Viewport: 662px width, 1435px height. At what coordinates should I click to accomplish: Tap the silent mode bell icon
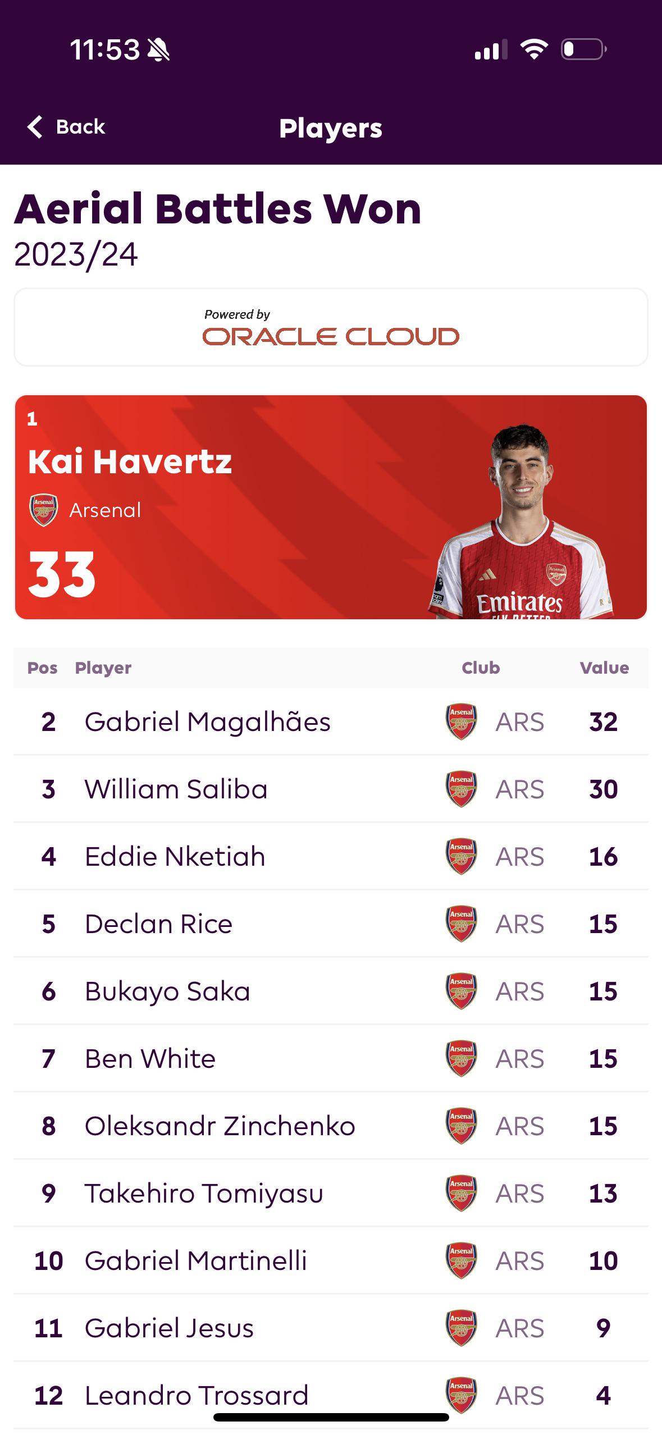pyautogui.click(x=158, y=50)
